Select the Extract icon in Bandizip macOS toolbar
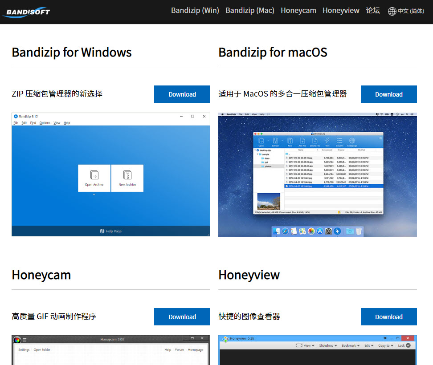 [x=276, y=140]
